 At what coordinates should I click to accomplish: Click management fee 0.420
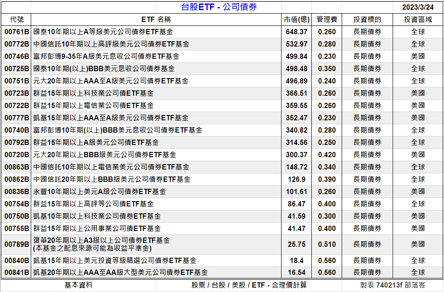[327, 155]
